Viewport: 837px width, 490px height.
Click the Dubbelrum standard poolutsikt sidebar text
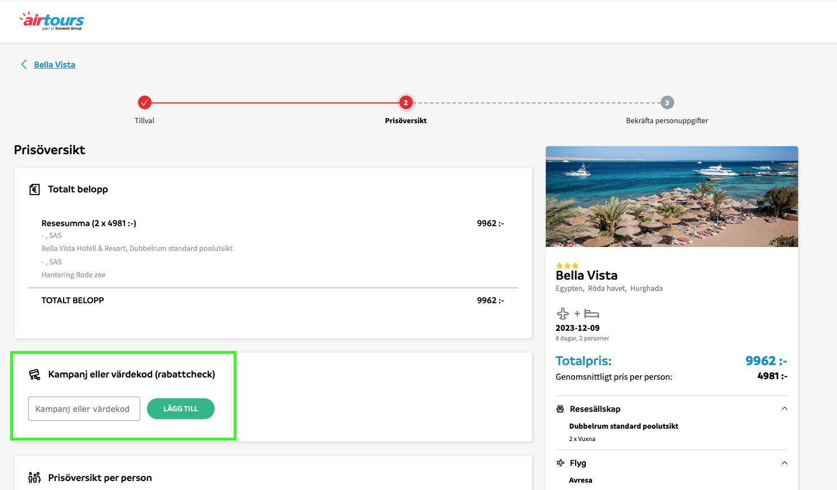pos(624,426)
